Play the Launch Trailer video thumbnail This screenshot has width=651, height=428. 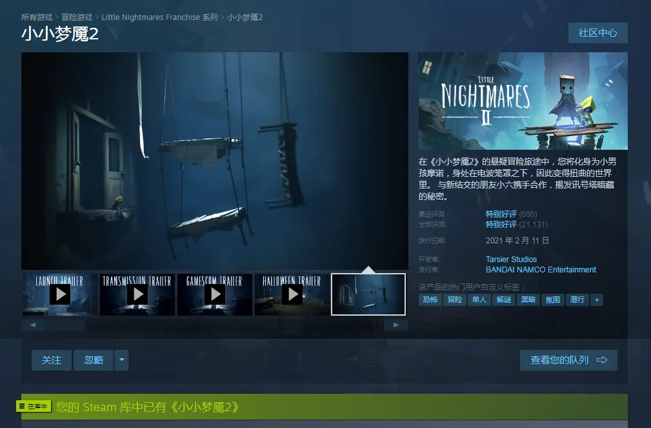coord(60,294)
